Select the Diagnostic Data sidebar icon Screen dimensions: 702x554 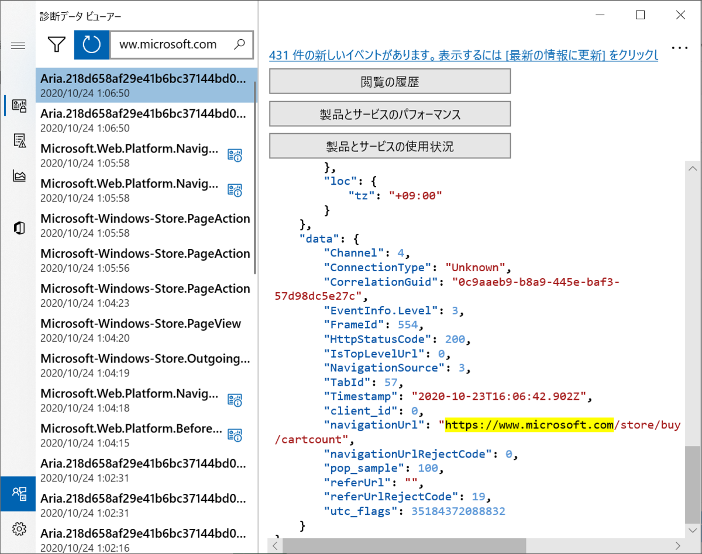pos(19,106)
